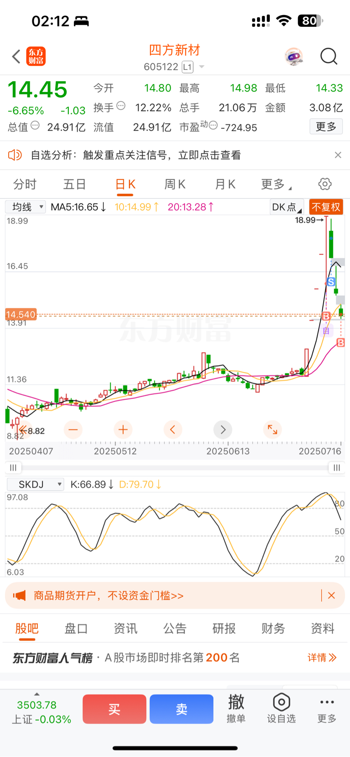
Task: Tap the 市盈 info icon
Action: (213, 125)
